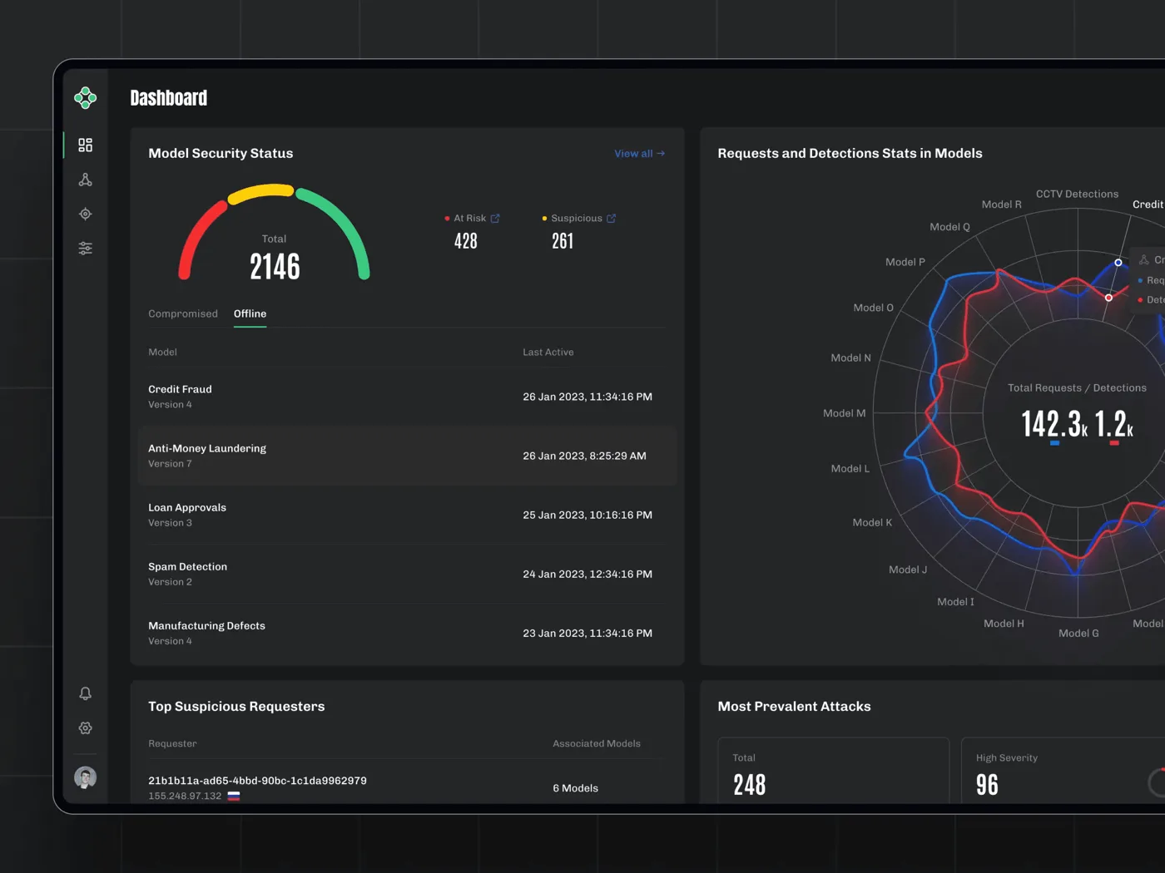Click the 1.2k detections value

(1114, 424)
